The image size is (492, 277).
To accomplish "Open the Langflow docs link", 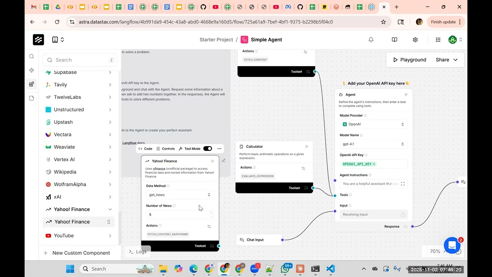I will click(134, 143).
